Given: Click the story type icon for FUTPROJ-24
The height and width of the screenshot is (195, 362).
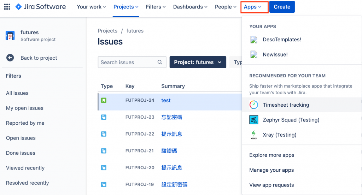Looking at the screenshot, I should pos(104,100).
